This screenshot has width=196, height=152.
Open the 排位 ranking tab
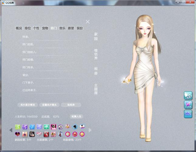click(28, 28)
